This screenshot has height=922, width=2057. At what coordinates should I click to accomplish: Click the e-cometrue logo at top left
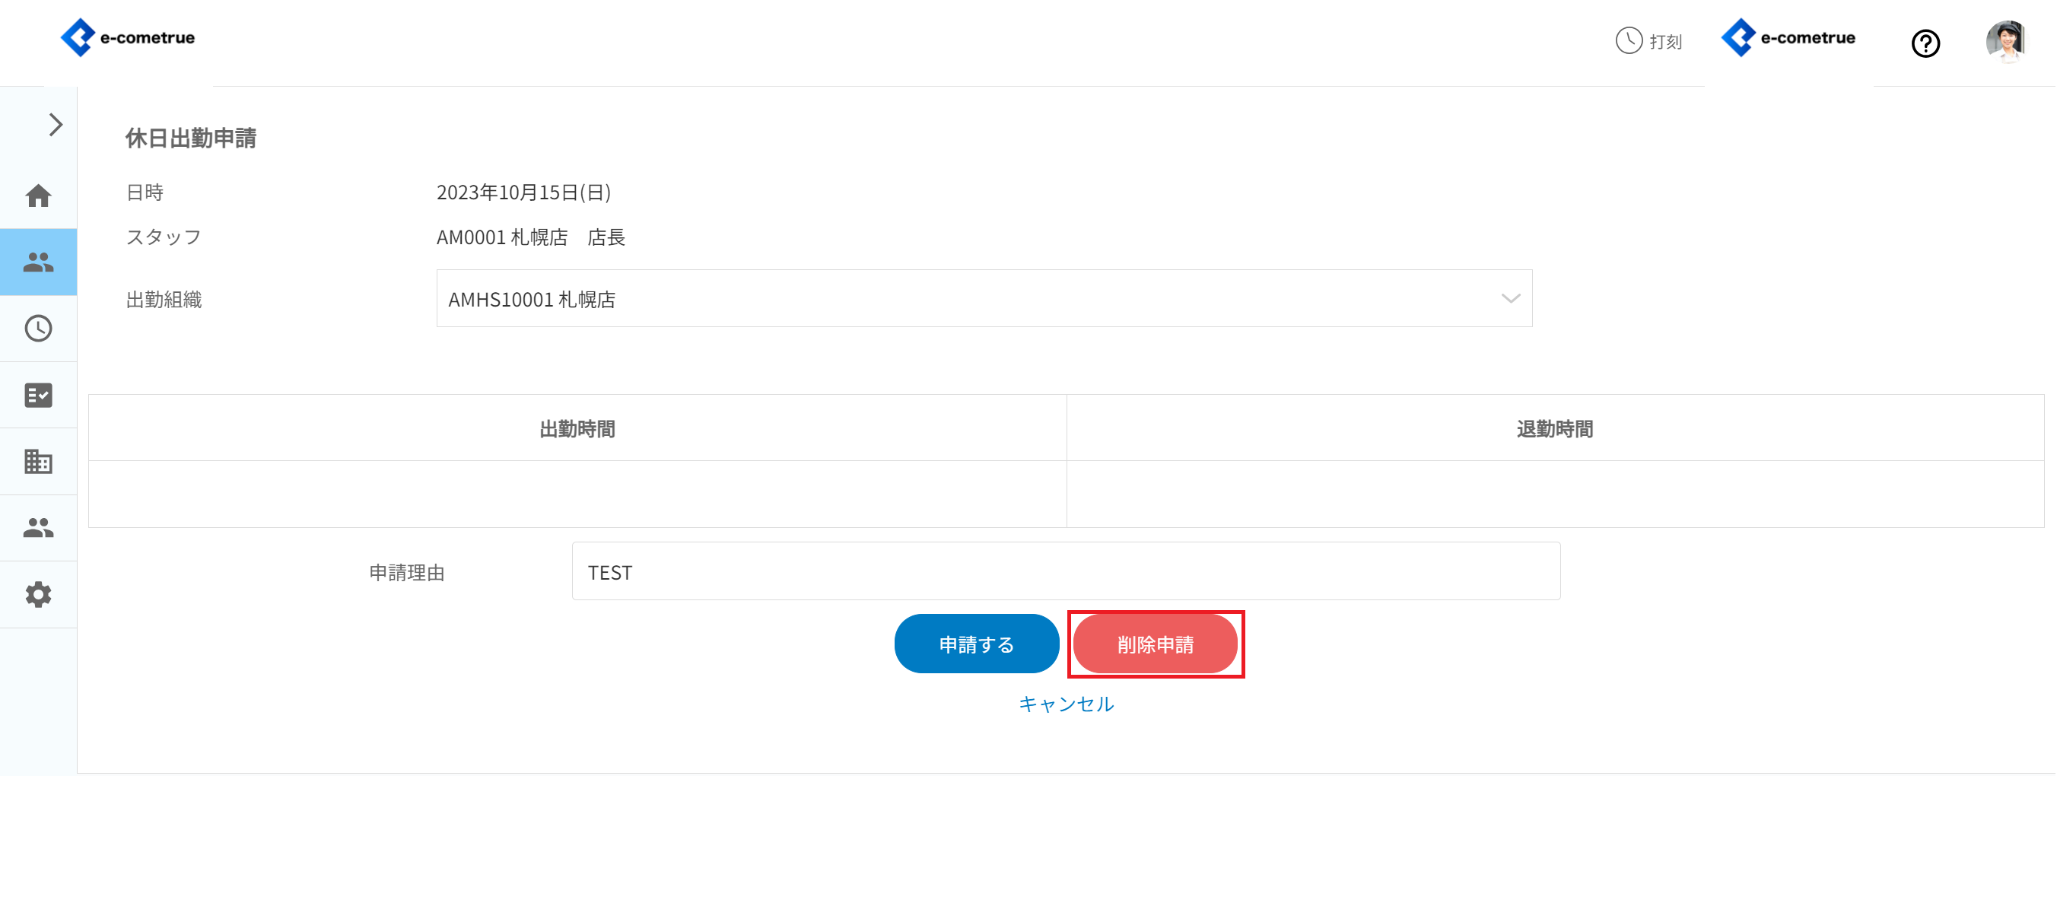[x=128, y=37]
